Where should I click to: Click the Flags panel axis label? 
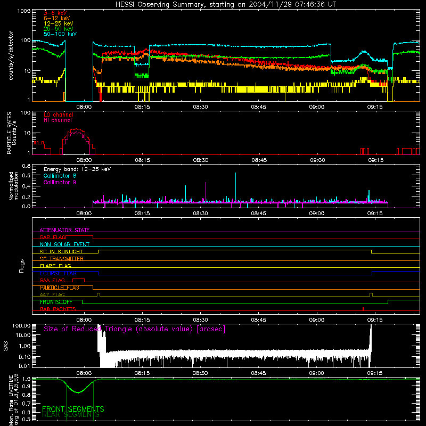point(22,266)
